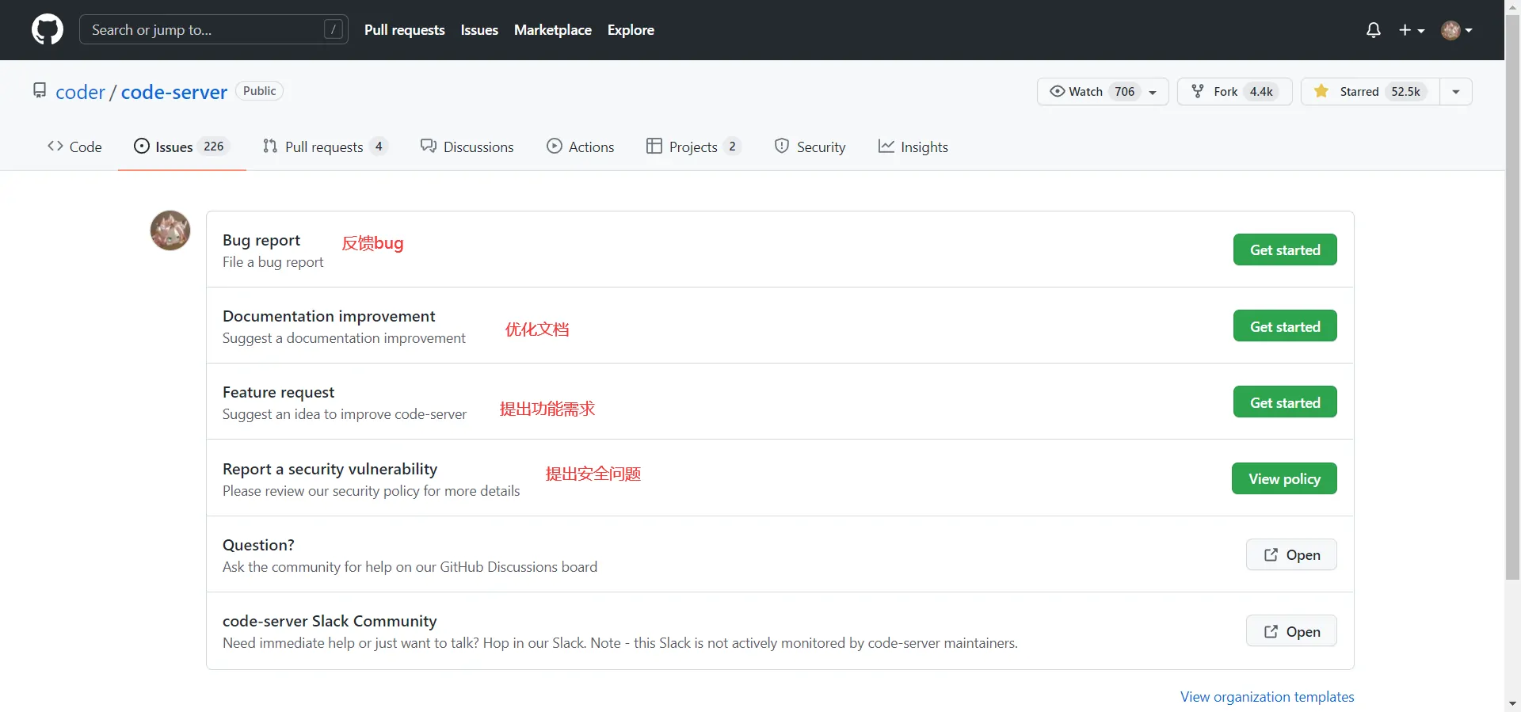1521x712 pixels.
Task: Click the user profile avatar beside templates
Action: [170, 230]
